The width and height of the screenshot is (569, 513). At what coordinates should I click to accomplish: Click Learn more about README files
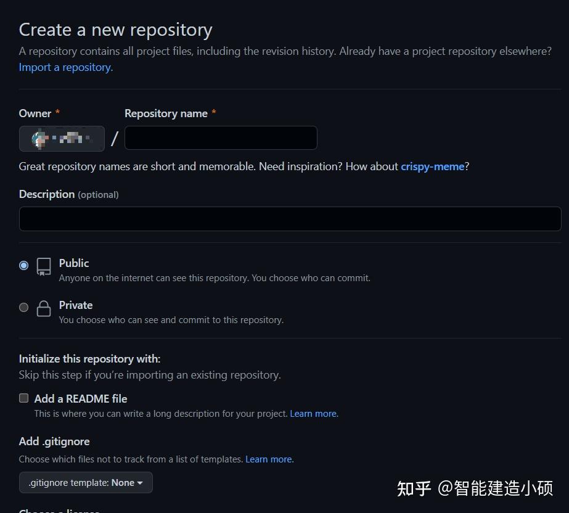point(313,413)
